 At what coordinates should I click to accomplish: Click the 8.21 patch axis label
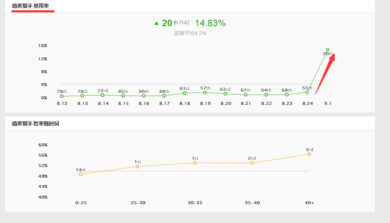coord(246,104)
